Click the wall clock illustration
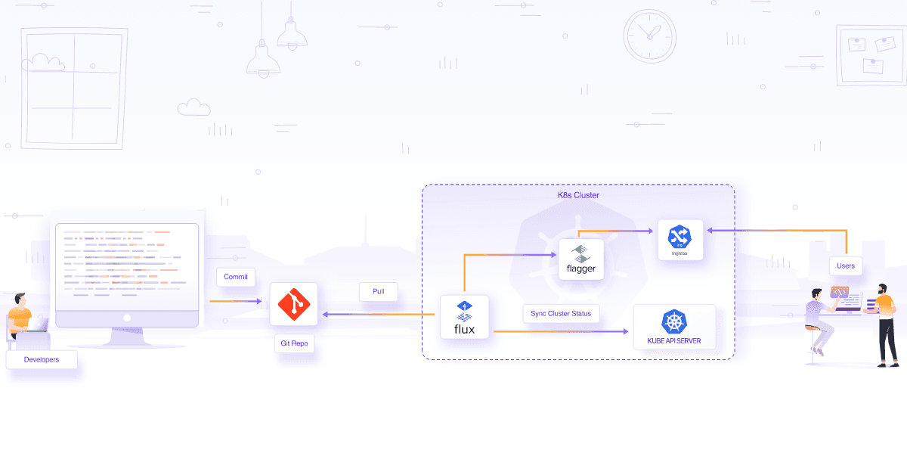This screenshot has height=475, width=907. coord(649,36)
